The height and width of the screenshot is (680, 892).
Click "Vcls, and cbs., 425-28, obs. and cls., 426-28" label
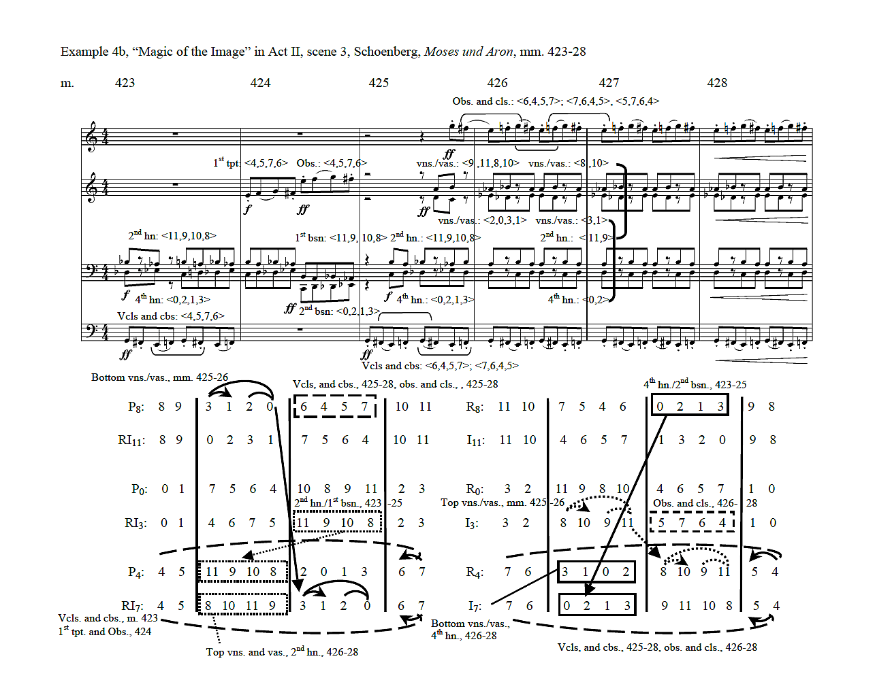tap(657, 647)
